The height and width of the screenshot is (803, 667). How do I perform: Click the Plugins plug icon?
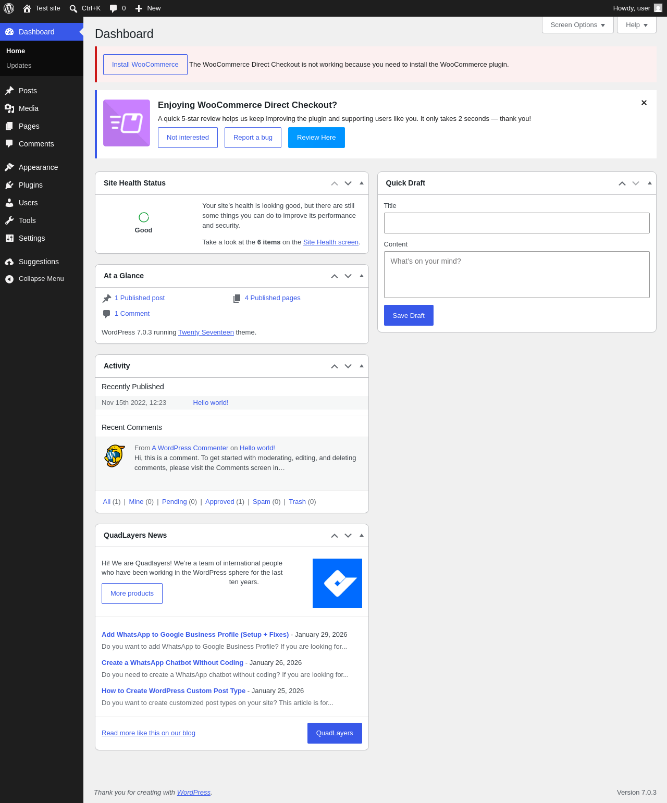click(9, 185)
